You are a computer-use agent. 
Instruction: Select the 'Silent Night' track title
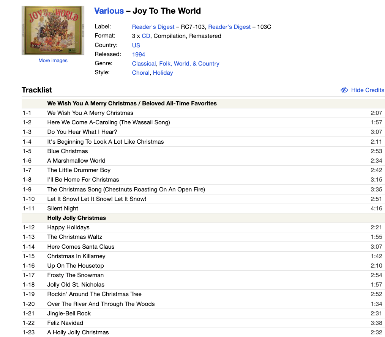63,208
